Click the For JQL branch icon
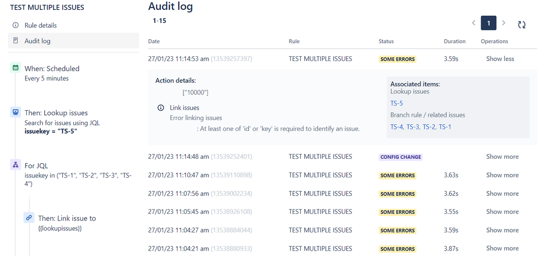 [x=15, y=165]
